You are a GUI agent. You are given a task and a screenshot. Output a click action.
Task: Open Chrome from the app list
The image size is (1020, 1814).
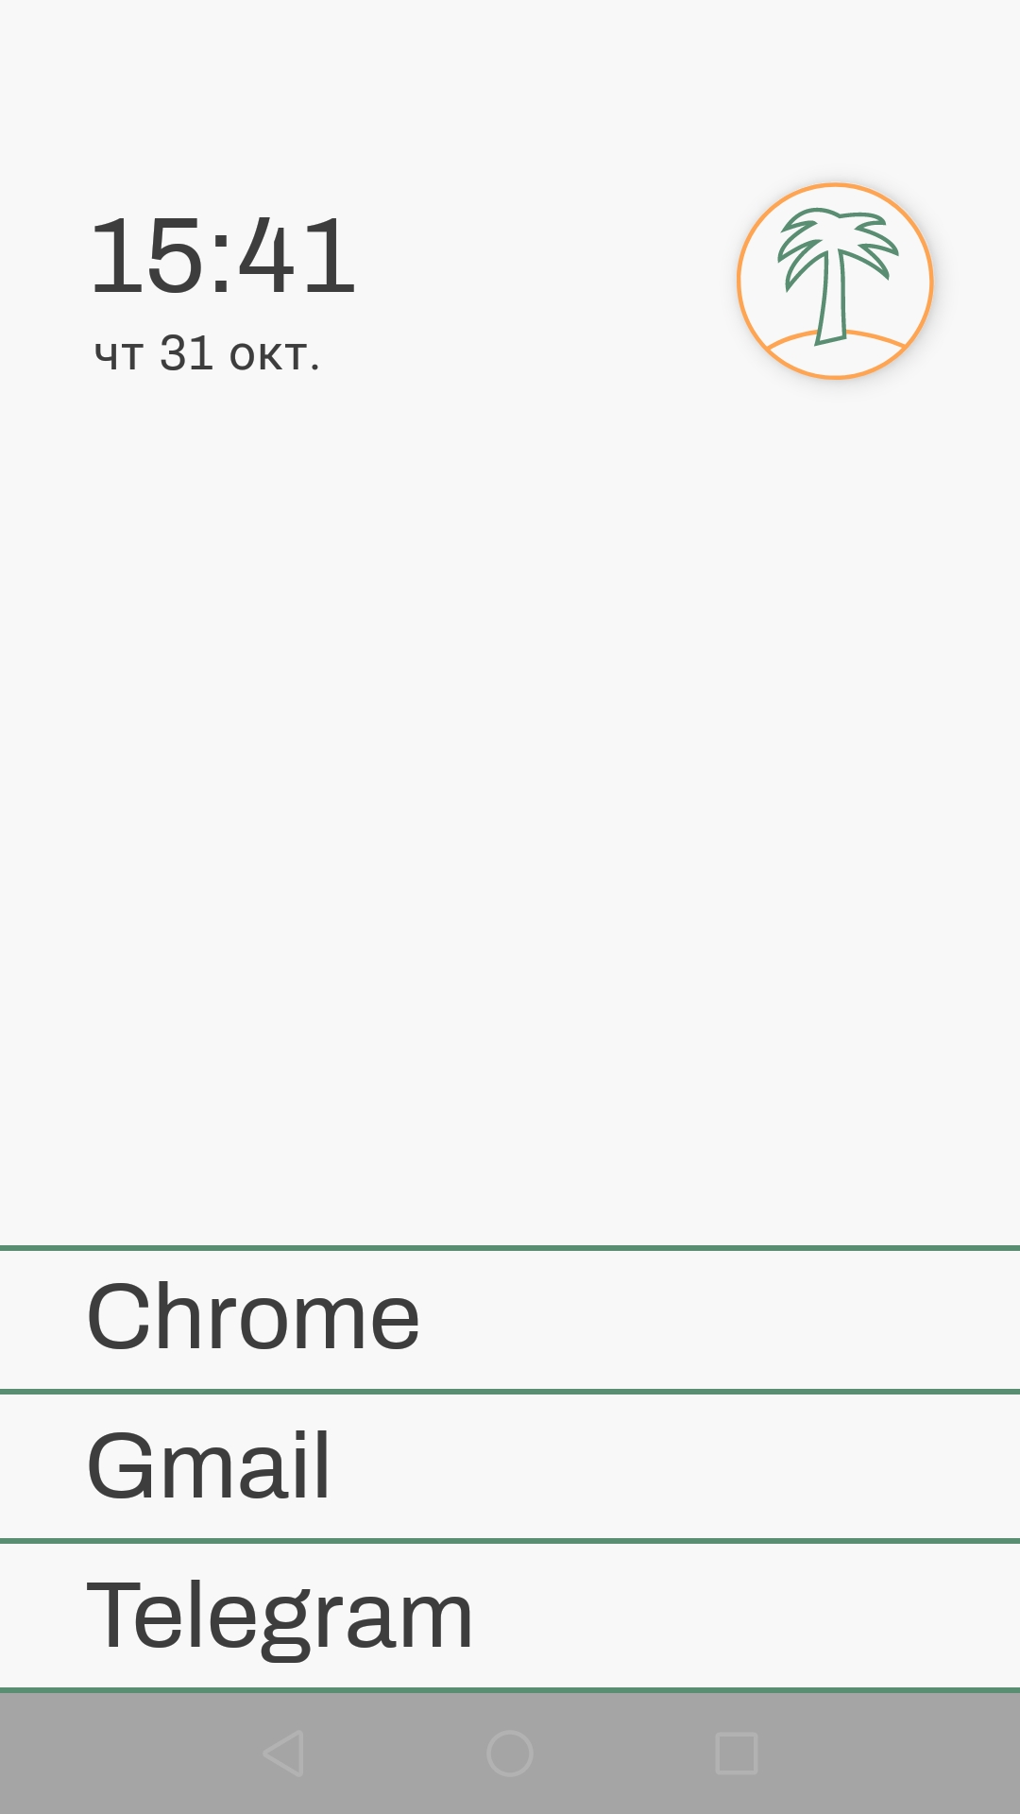click(253, 1318)
